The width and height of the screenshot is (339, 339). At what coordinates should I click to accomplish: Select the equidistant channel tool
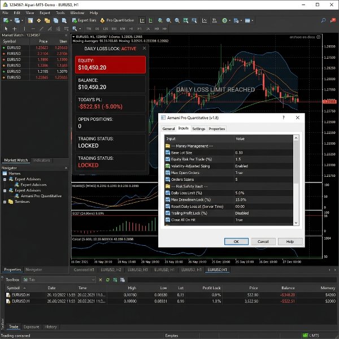50,29
